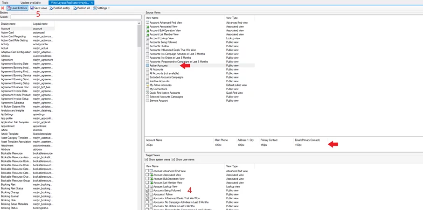Click Account Advanced Find View icon in Target Views

[151, 171]
